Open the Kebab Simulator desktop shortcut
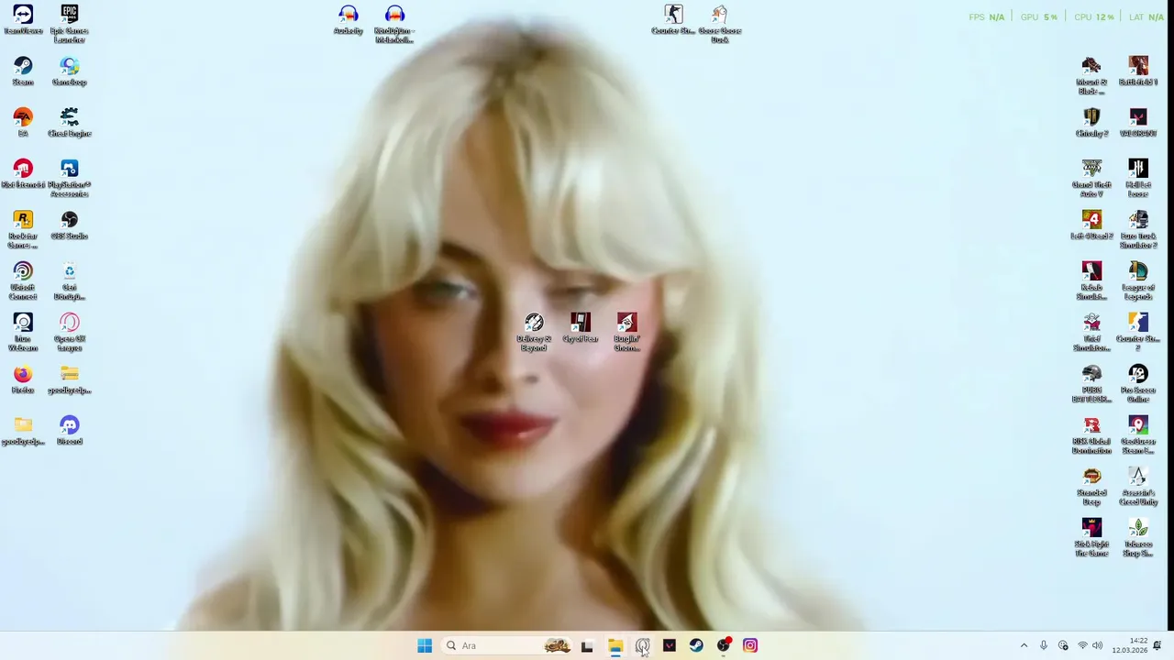The image size is (1174, 660). click(x=1091, y=280)
